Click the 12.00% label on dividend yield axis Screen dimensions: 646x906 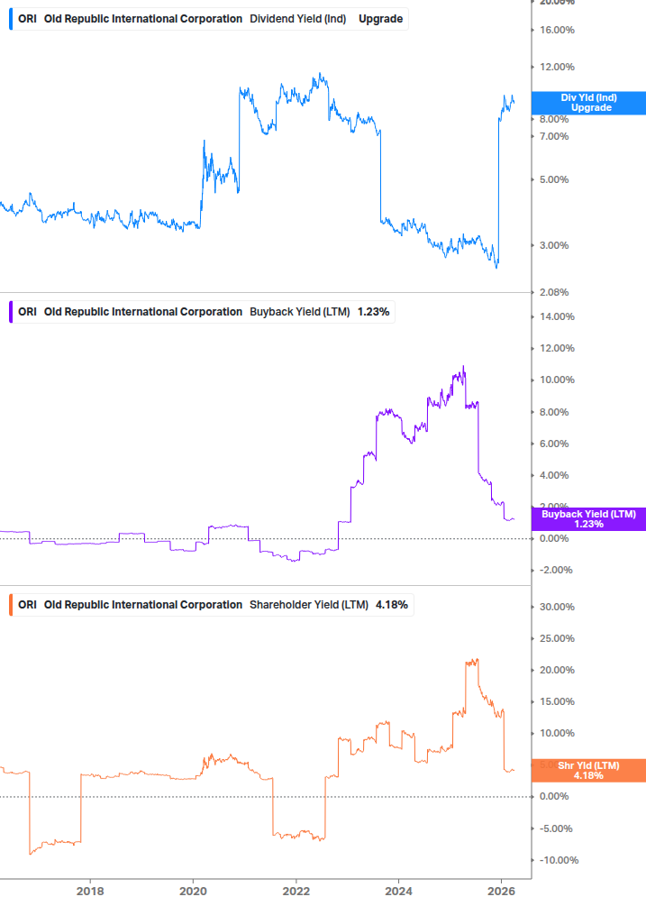pos(557,67)
